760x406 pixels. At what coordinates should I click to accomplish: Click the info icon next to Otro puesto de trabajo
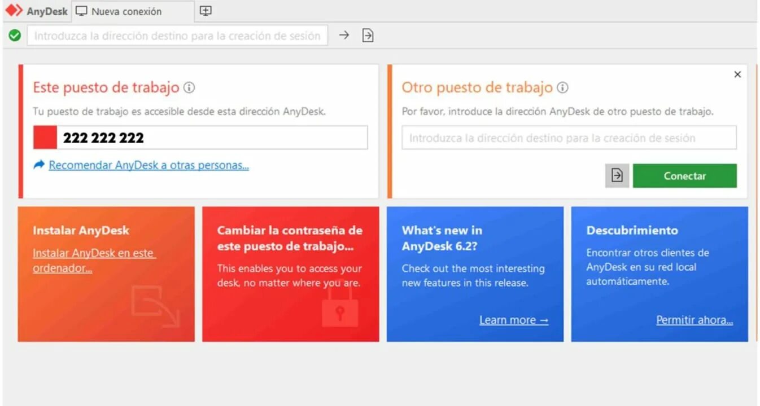pos(562,88)
